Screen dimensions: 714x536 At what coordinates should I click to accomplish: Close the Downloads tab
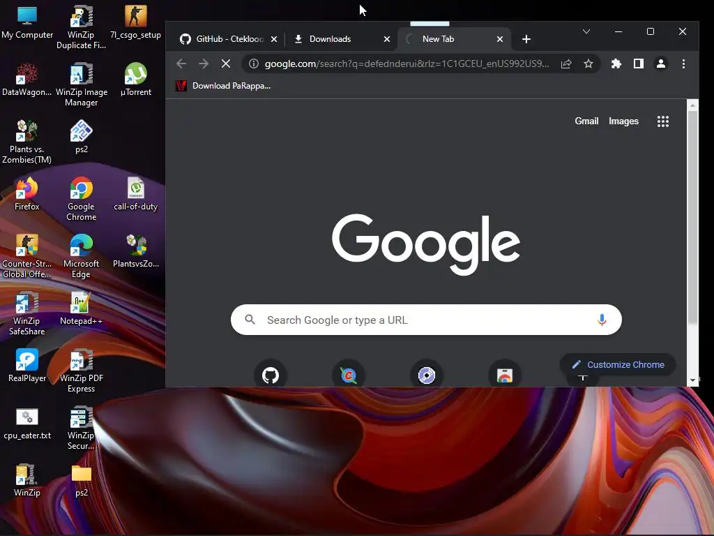click(x=386, y=39)
